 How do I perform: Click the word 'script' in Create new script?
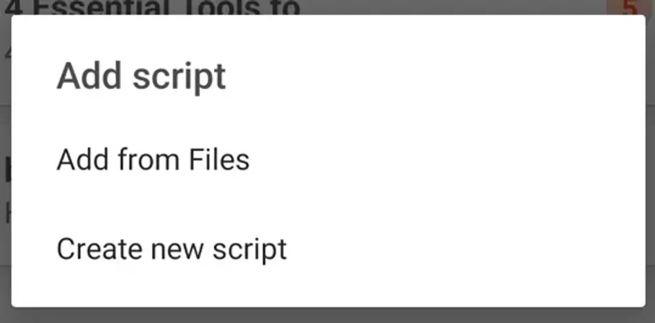[x=250, y=250]
